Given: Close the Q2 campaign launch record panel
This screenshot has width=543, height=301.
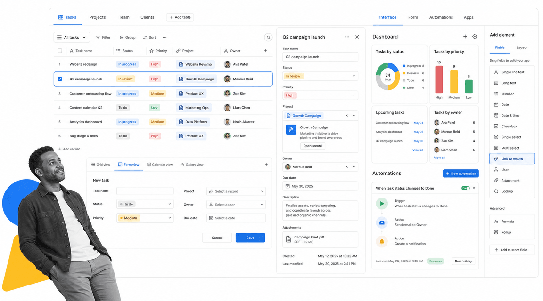Looking at the screenshot, I should pyautogui.click(x=357, y=37).
